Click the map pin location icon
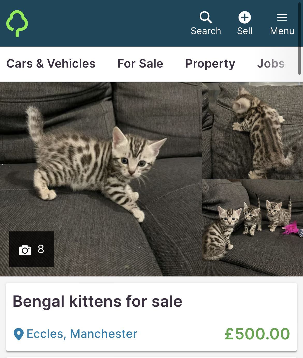This screenshot has height=358, width=303. pyautogui.click(x=18, y=334)
